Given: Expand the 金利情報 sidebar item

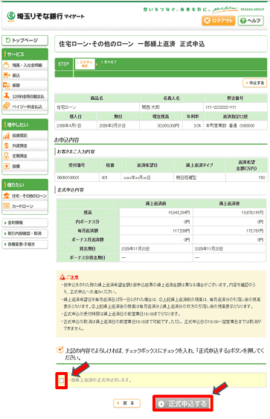Looking at the screenshot, I should pos(25,223).
